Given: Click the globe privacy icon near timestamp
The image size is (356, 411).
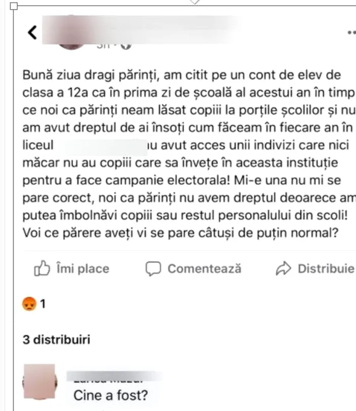Looking at the screenshot, I should [126, 46].
